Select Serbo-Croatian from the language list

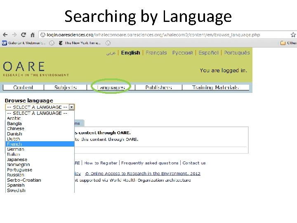40,180
